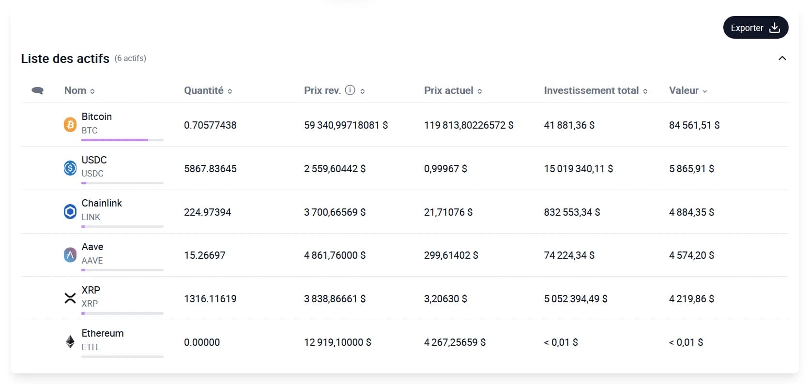This screenshot has width=809, height=384.
Task: Sort by the Prix rev. sort arrows
Action: pyautogui.click(x=363, y=91)
